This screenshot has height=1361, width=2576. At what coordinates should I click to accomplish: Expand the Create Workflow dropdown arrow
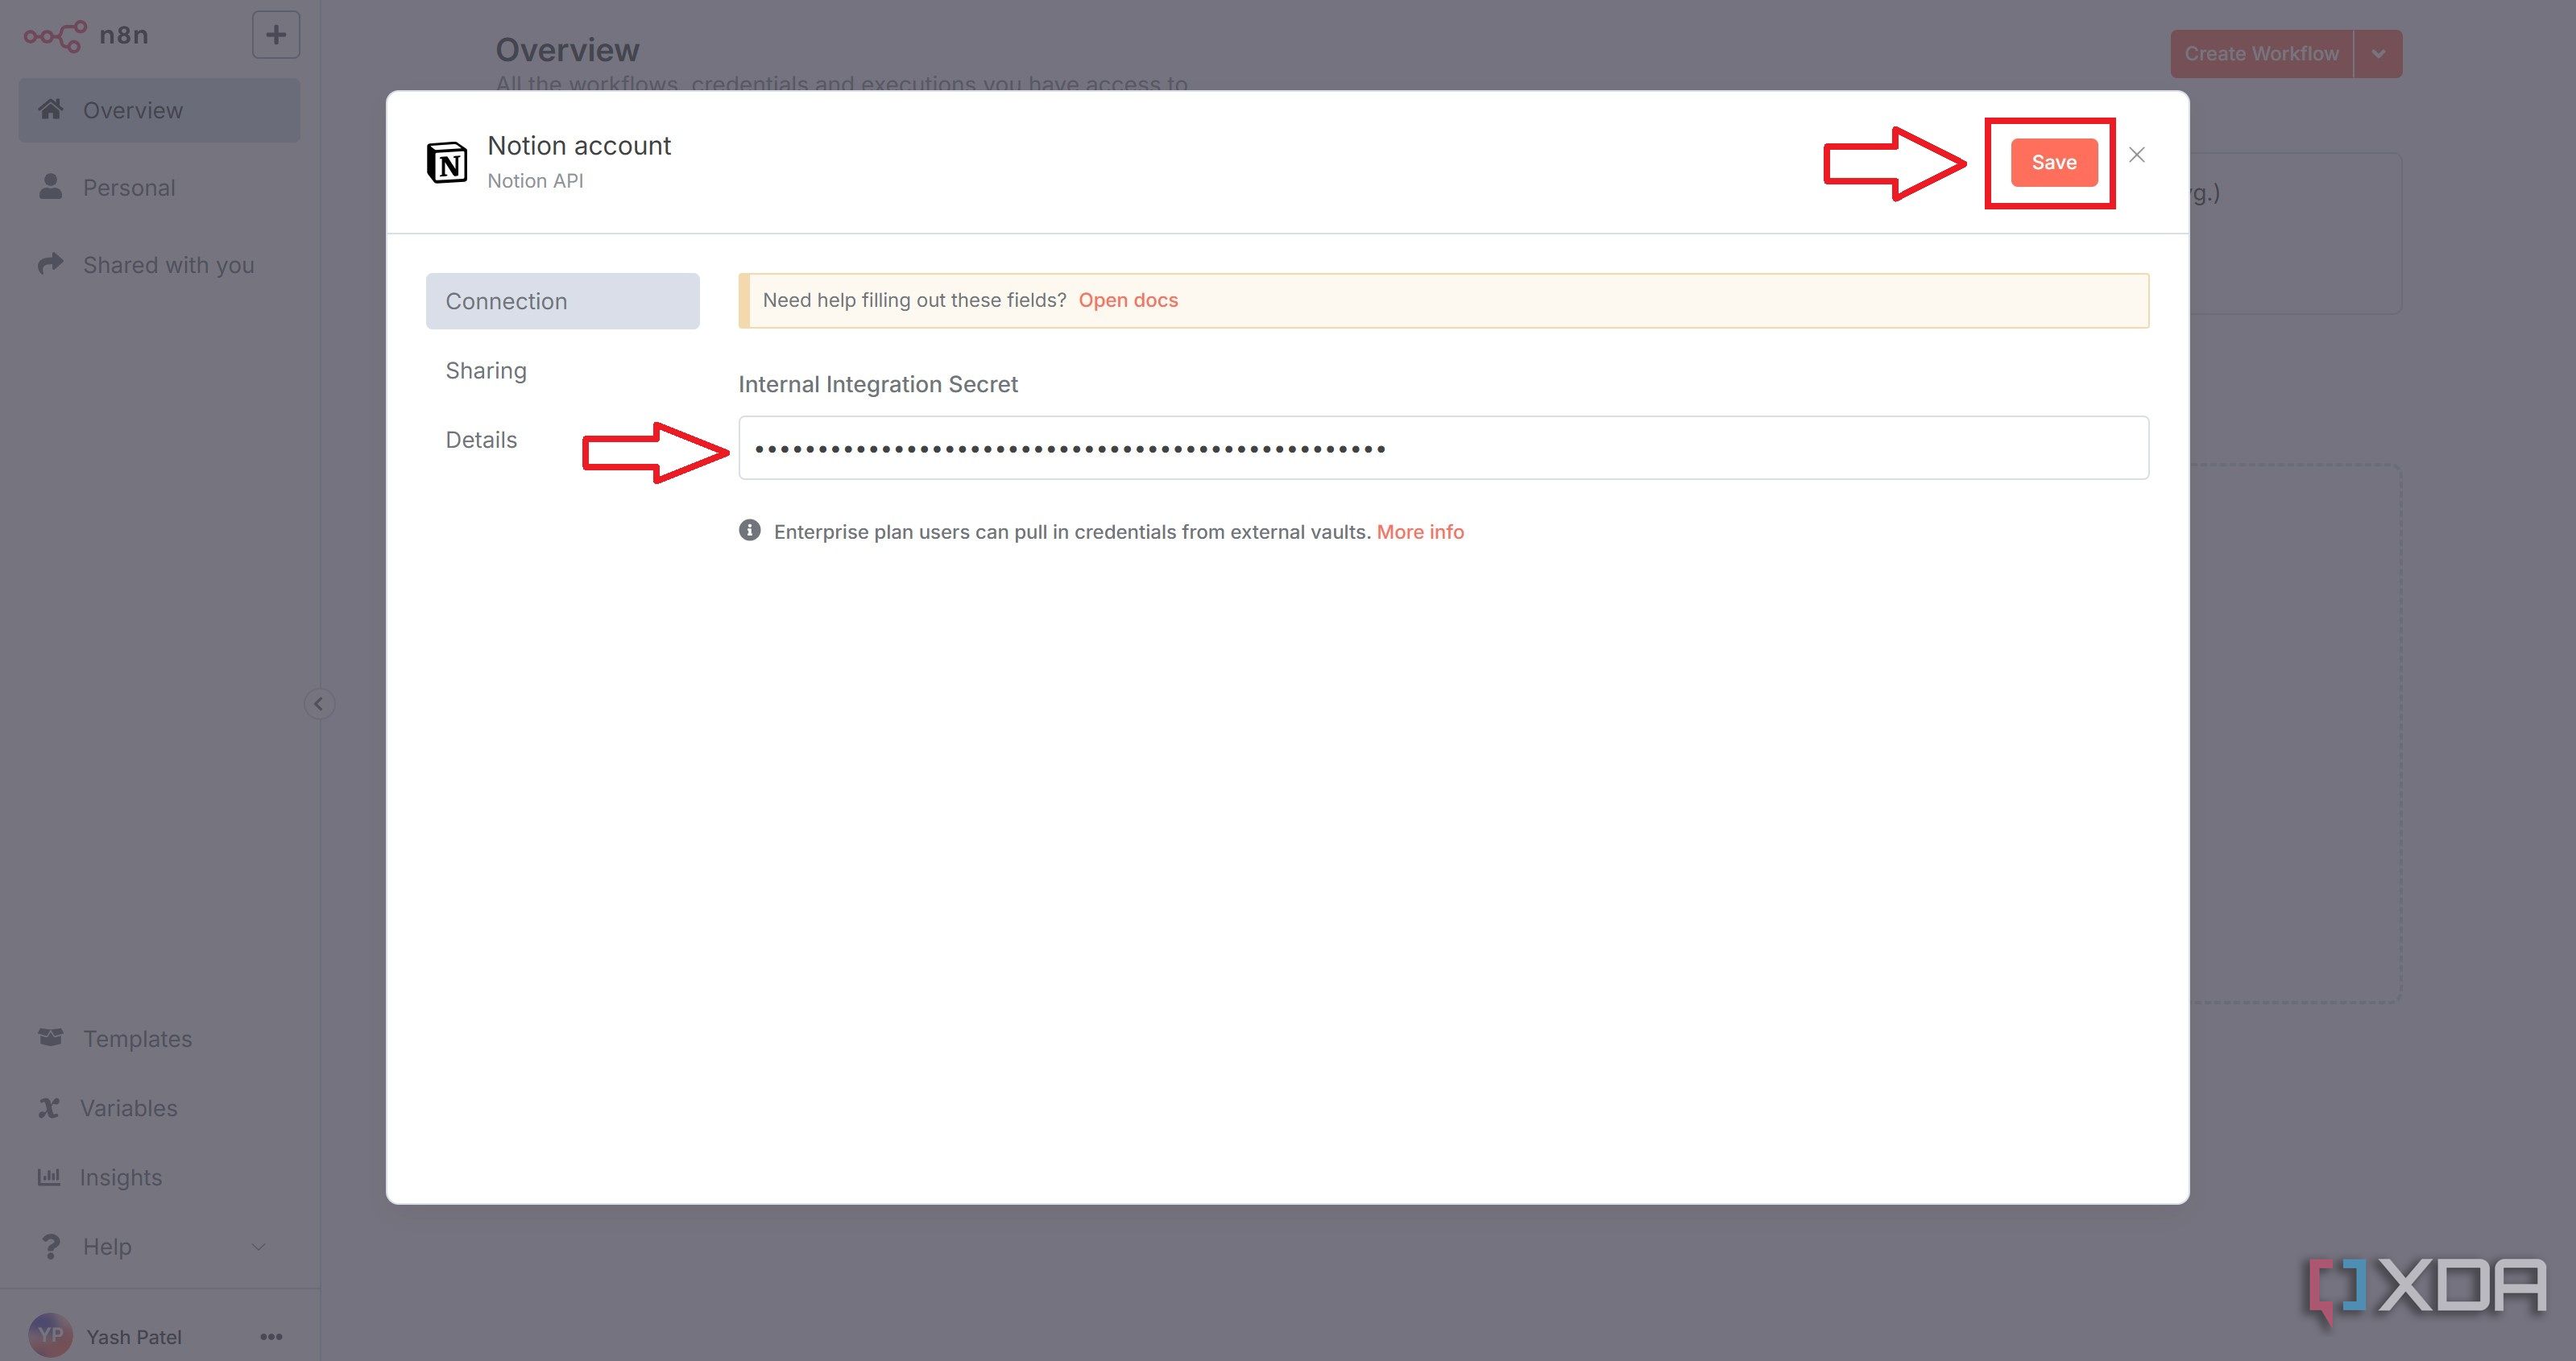2378,54
